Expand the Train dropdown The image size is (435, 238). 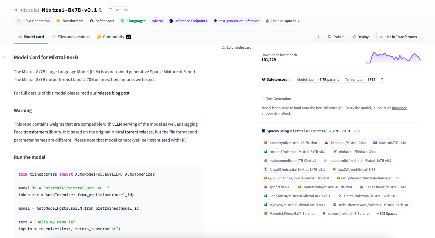336,37
